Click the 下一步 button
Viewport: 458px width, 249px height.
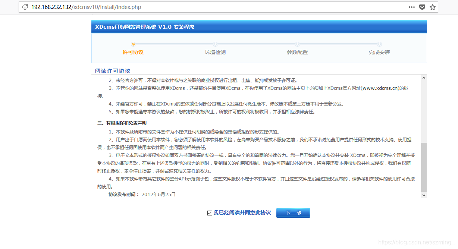293,213
